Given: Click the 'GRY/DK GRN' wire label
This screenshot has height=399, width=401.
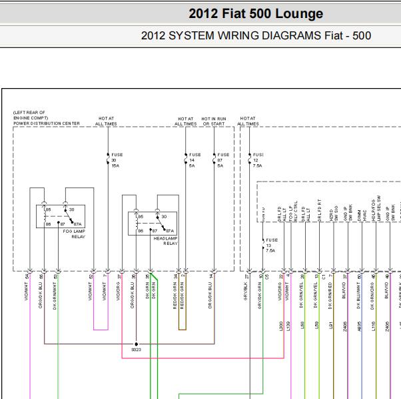Looking at the screenshot, I should 260,296.
